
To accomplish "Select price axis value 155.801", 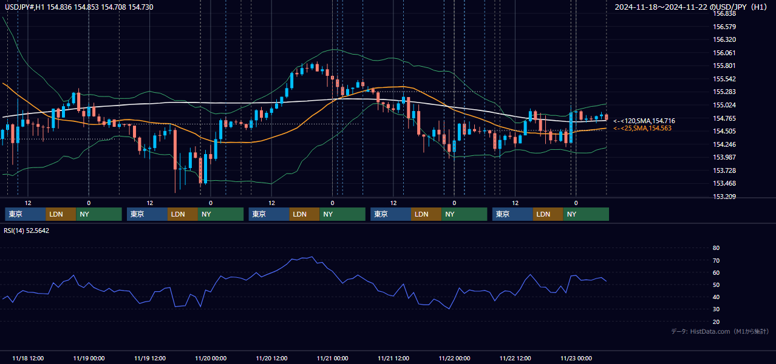I will tap(724, 66).
